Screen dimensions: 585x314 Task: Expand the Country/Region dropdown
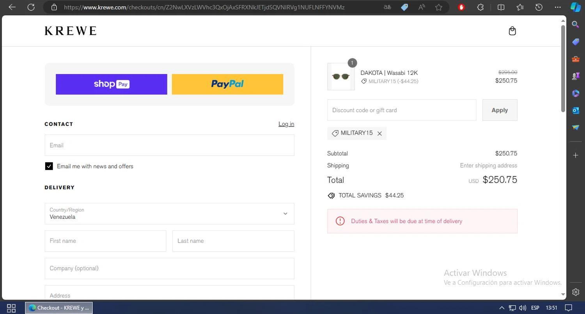point(169,214)
